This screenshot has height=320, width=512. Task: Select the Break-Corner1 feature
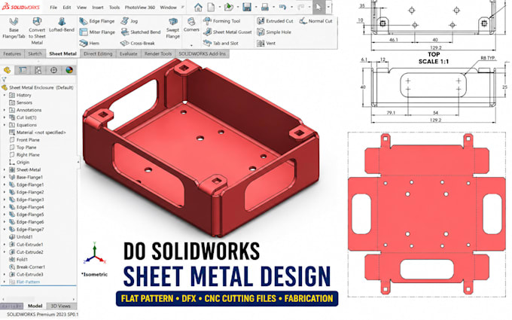click(27, 267)
